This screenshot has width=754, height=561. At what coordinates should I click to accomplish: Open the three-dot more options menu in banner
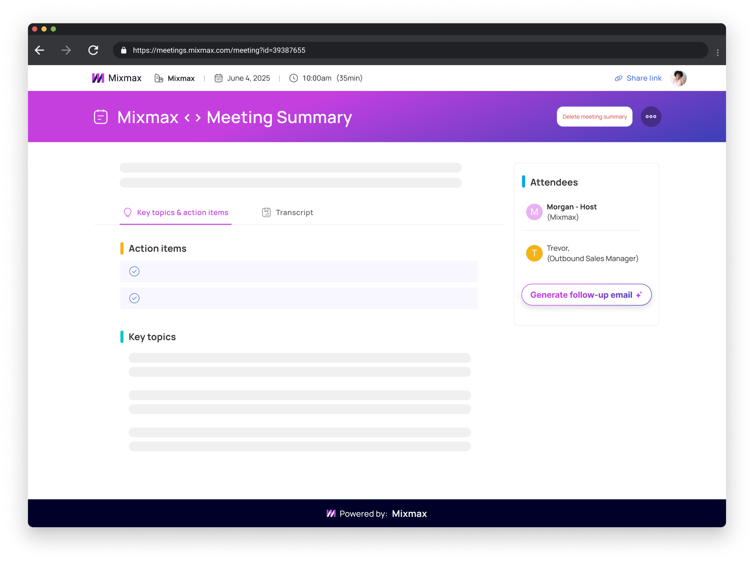coord(651,117)
